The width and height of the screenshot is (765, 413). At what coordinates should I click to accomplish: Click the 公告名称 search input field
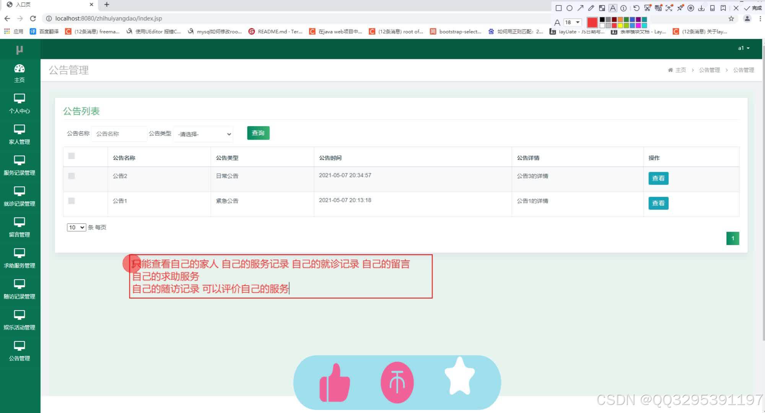click(x=119, y=134)
